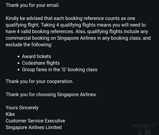The width and height of the screenshot is (159, 135).
Task: Click the sender name 'Kike'
Action: pos(10,114)
